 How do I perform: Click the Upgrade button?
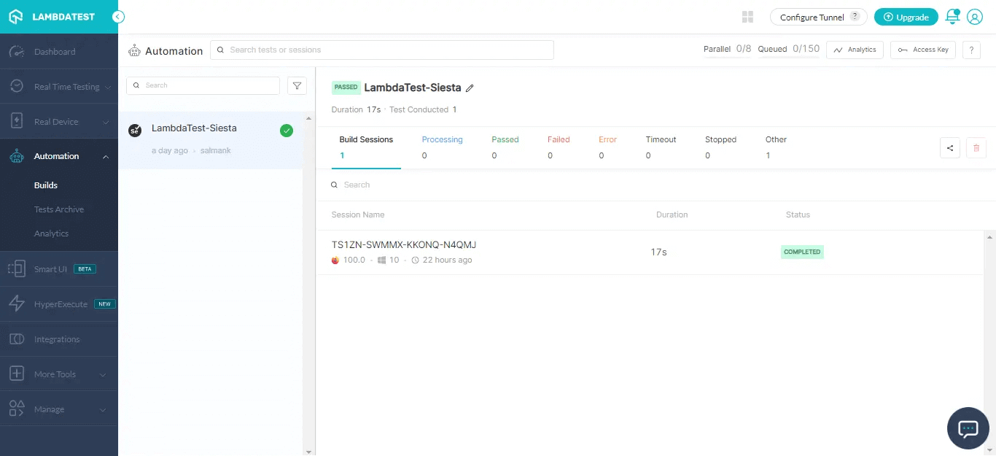point(906,17)
